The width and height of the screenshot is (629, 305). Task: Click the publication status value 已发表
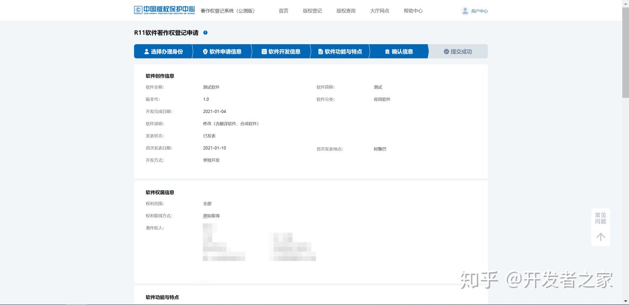(x=209, y=136)
